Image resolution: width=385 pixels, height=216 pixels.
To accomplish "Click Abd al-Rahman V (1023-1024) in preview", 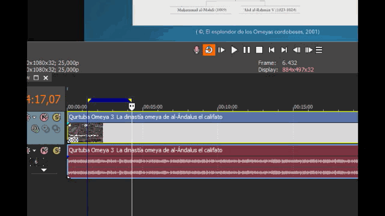I will point(270,10).
